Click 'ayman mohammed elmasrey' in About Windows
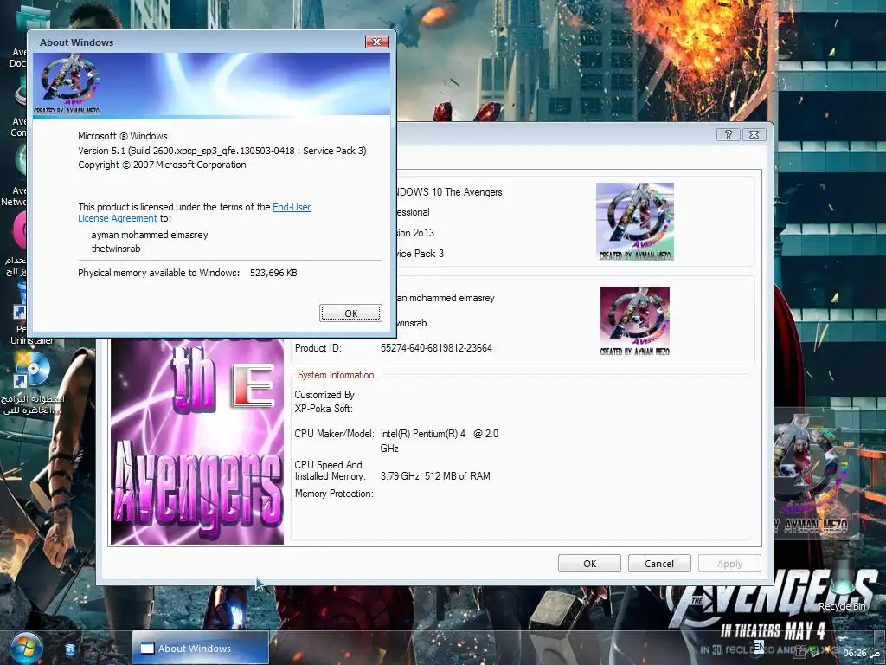The image size is (886, 665). click(150, 235)
